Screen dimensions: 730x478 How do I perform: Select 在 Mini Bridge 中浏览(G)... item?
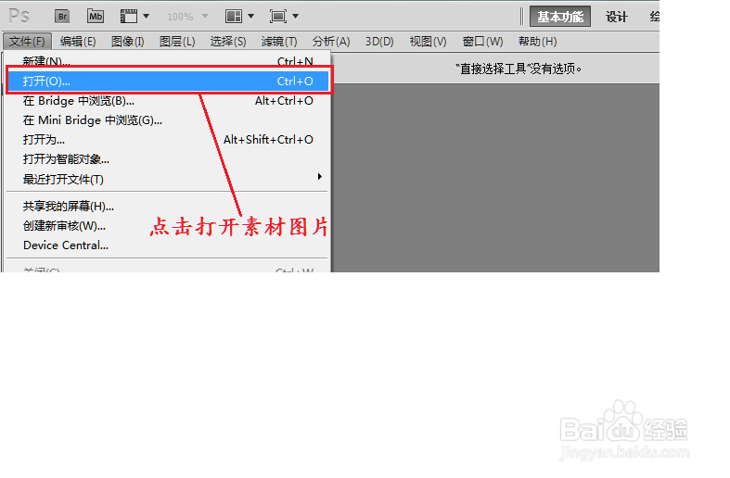pos(168,120)
